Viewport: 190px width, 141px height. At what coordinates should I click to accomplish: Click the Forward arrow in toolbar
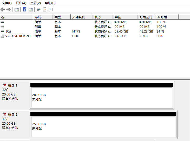(8, 10)
